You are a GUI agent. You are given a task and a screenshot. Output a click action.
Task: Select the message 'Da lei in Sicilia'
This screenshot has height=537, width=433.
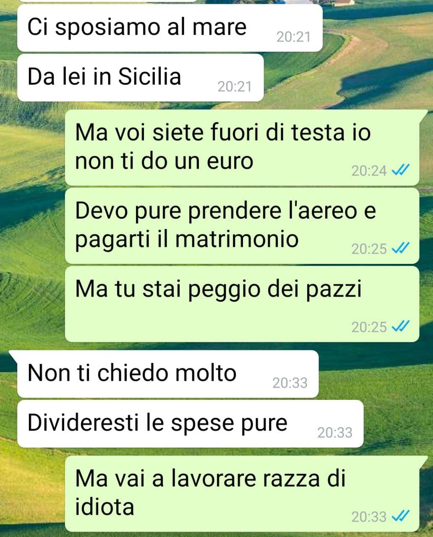pyautogui.click(x=140, y=78)
